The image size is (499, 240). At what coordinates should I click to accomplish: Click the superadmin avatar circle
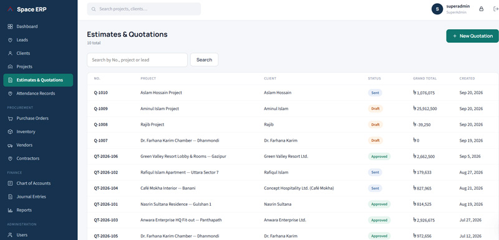pos(437,9)
